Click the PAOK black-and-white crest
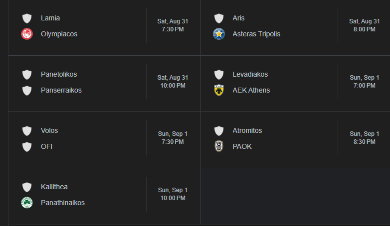 [x=219, y=146]
